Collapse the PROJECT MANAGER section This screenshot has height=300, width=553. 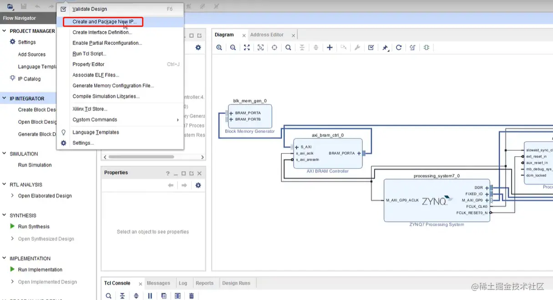[x=5, y=31]
